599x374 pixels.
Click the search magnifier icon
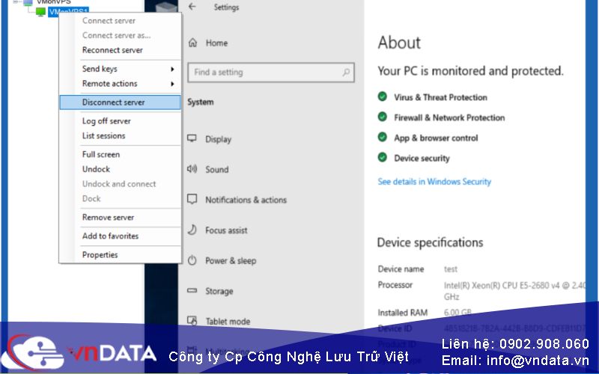pyautogui.click(x=346, y=72)
